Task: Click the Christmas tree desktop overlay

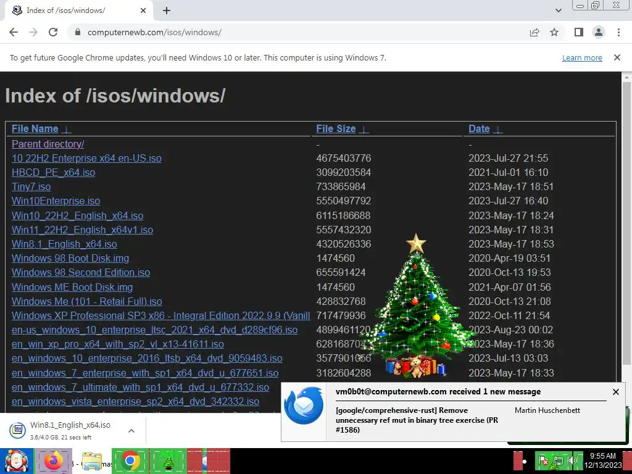Action: pyautogui.click(x=417, y=306)
